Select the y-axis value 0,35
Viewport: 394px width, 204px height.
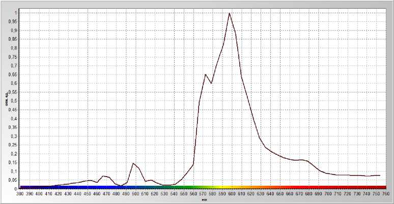tap(13, 127)
